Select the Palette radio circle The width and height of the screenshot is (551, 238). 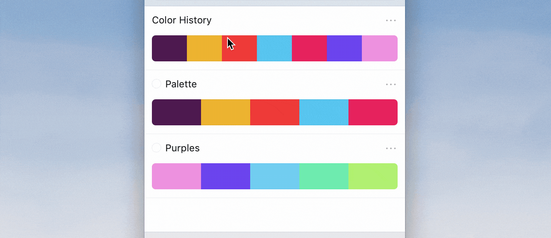coord(156,84)
